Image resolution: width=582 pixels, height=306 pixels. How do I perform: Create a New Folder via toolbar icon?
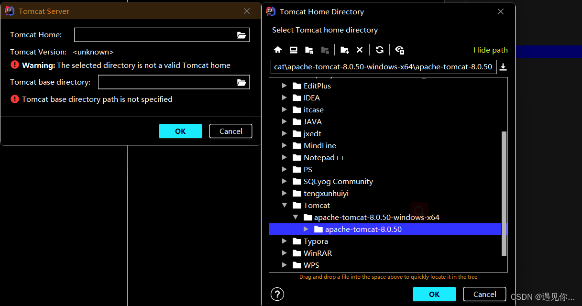pos(344,50)
